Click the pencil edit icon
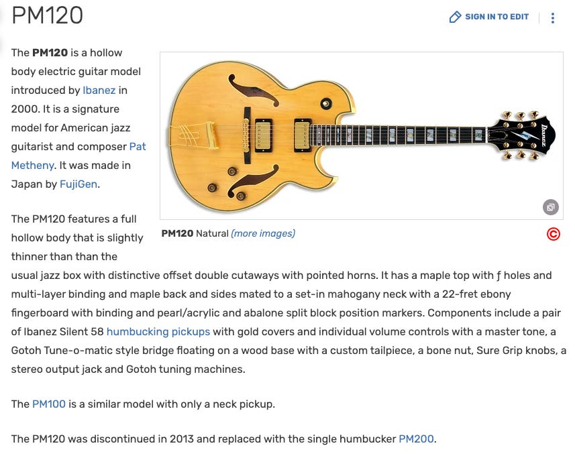Viewport: 575px width, 460px height. pos(455,17)
